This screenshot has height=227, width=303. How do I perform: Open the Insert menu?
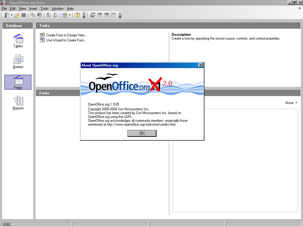pos(33,9)
